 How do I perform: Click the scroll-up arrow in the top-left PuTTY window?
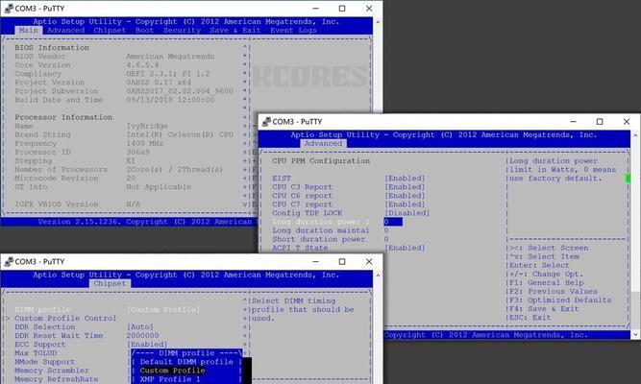point(378,22)
